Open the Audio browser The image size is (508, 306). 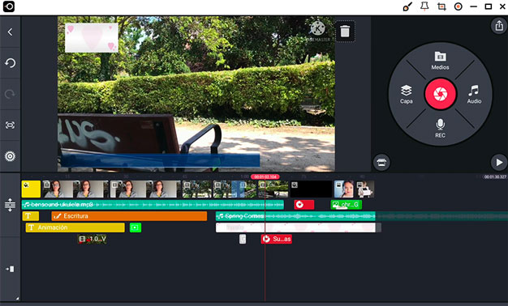point(474,94)
